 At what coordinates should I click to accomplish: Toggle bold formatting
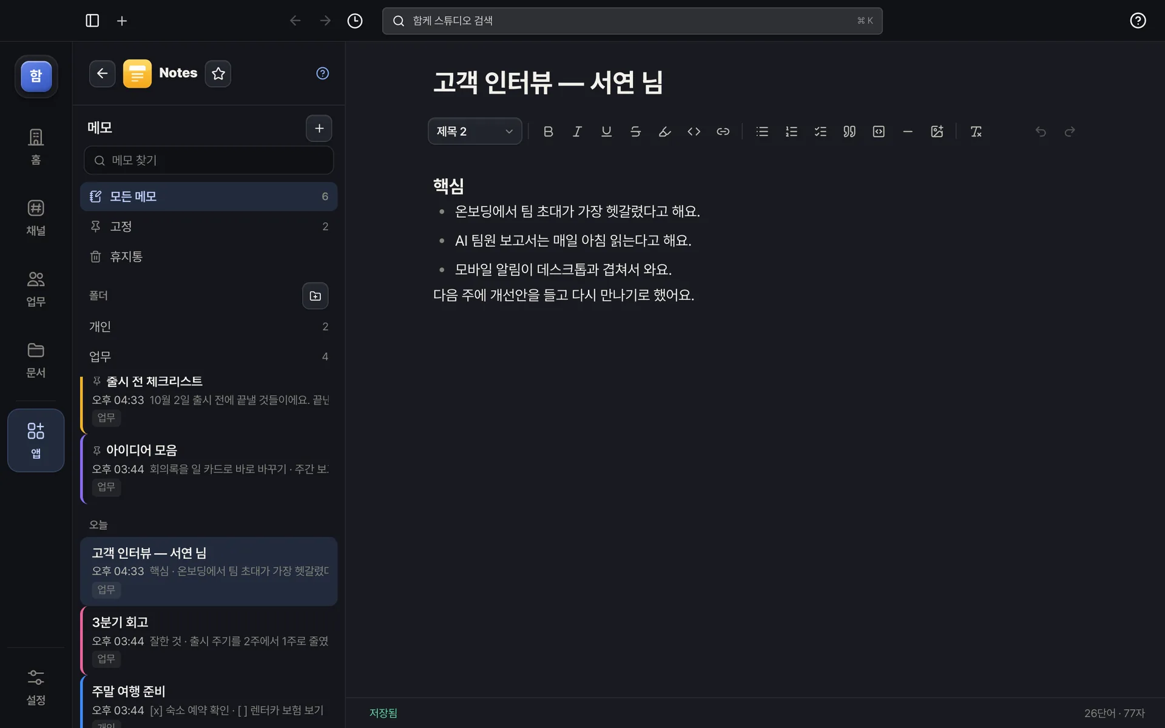[x=548, y=131]
